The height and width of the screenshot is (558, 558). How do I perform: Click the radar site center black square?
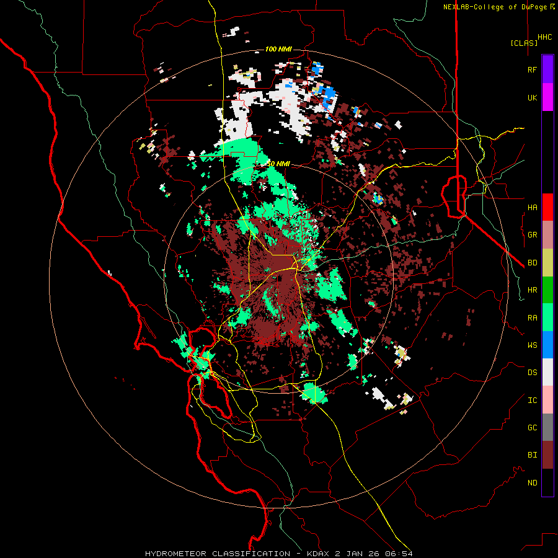click(280, 279)
